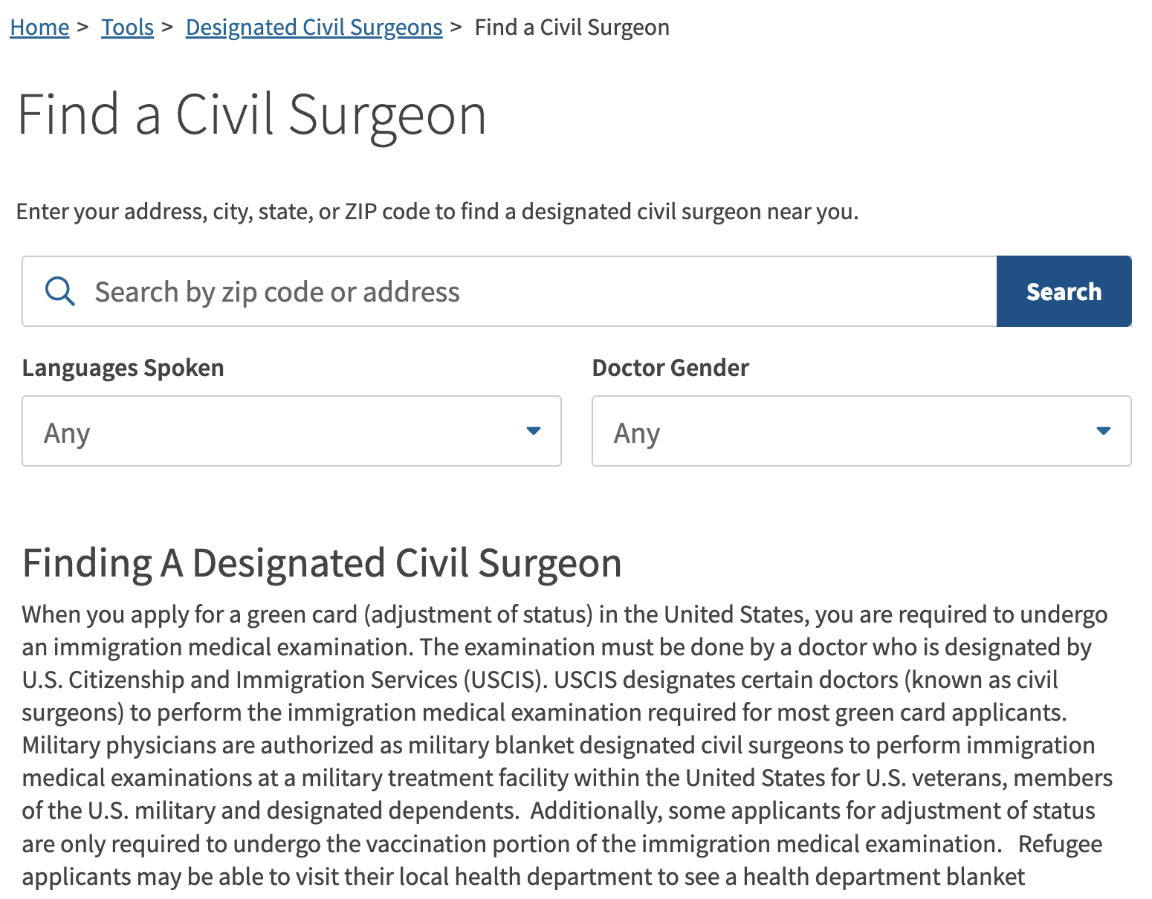Screen dimensions: 1152x899
Task: Click the "Languages Spoken" label
Action: click(123, 368)
